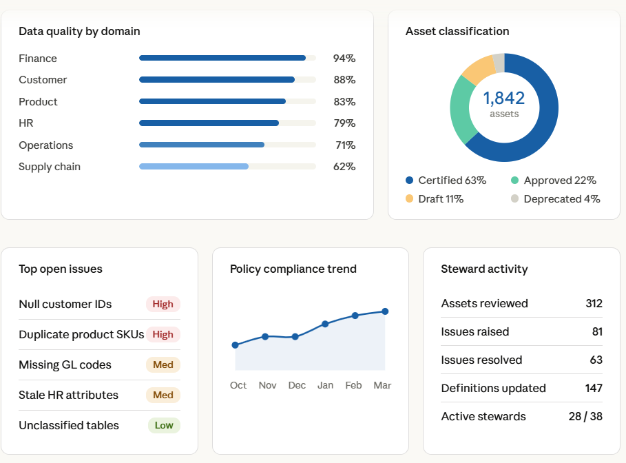This screenshot has width=626, height=463.
Task: Click the Certified legend dot in Asset classification
Action: point(410,180)
